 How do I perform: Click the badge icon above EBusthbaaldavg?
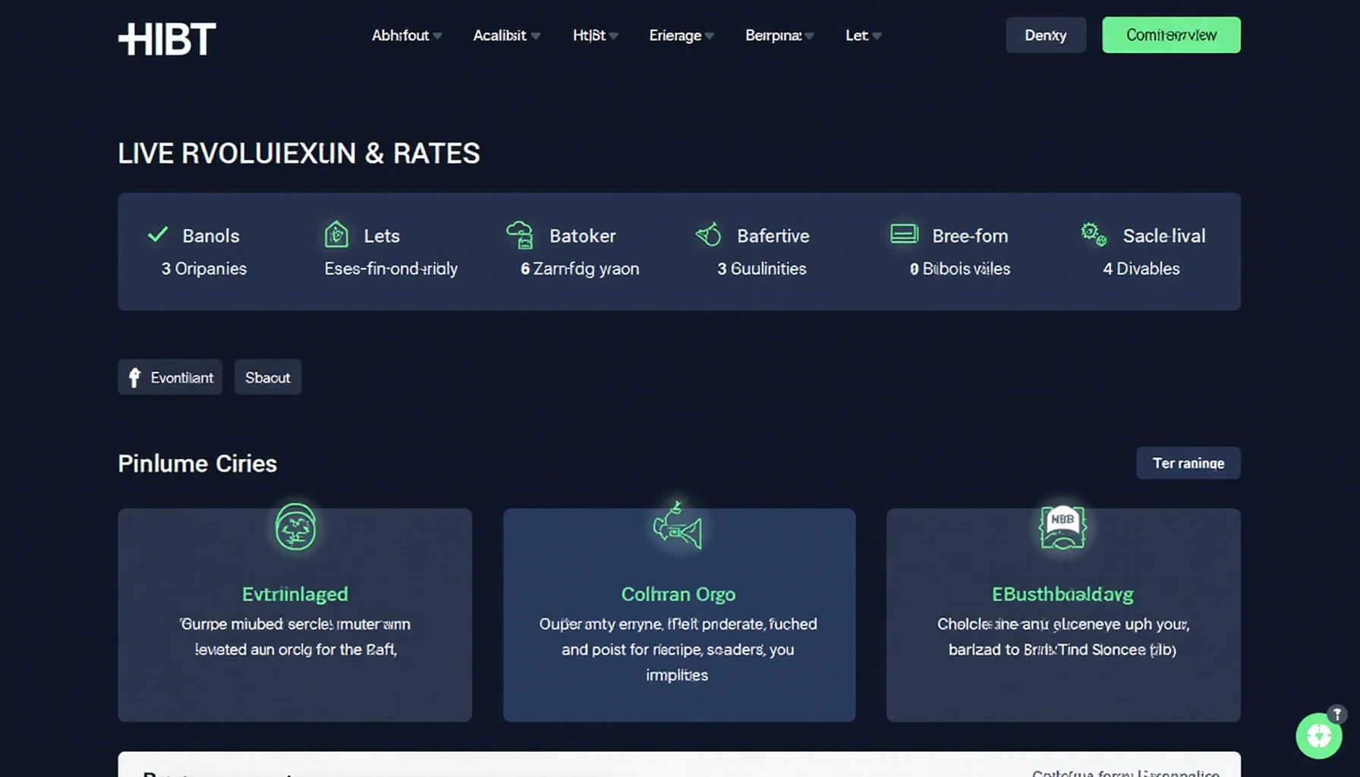pos(1062,527)
